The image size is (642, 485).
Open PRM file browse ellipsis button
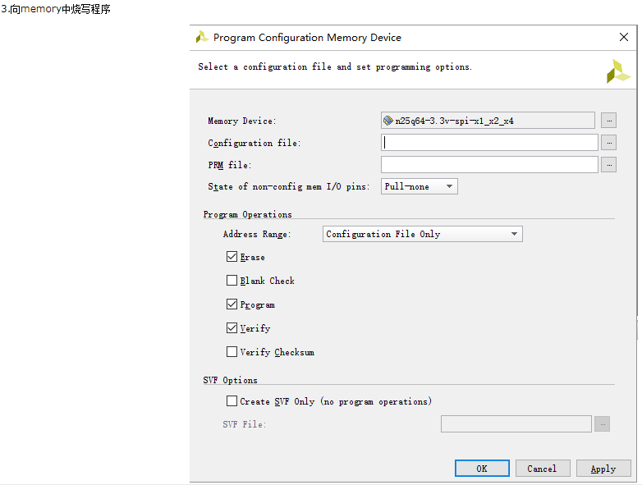608,164
